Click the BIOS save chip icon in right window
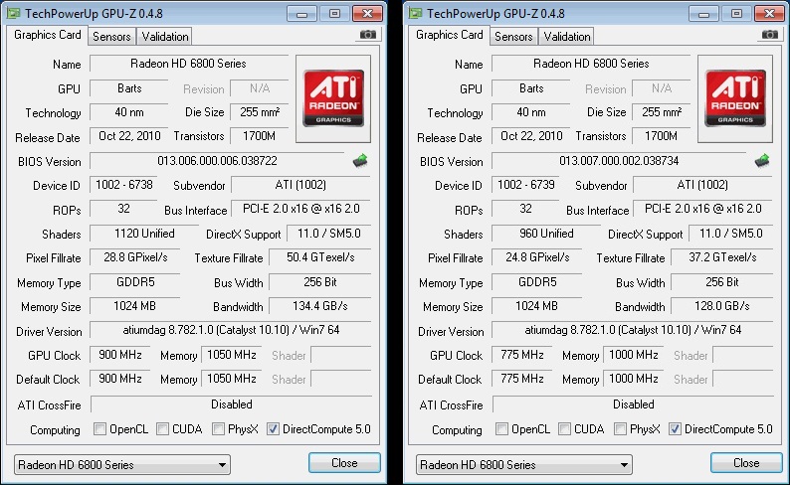790x485 pixels. pos(762,161)
